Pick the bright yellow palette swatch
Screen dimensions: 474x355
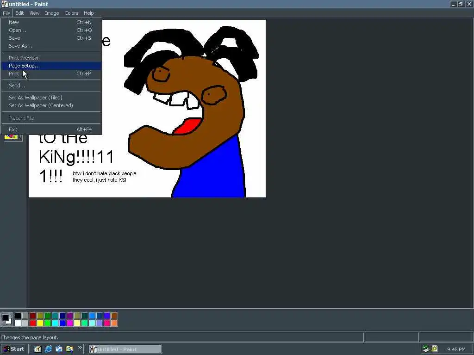coord(40,323)
